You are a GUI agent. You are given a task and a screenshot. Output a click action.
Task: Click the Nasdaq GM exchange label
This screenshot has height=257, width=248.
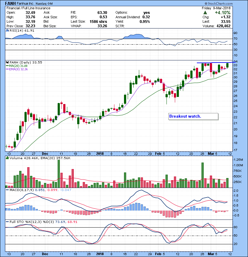coord(44,4)
